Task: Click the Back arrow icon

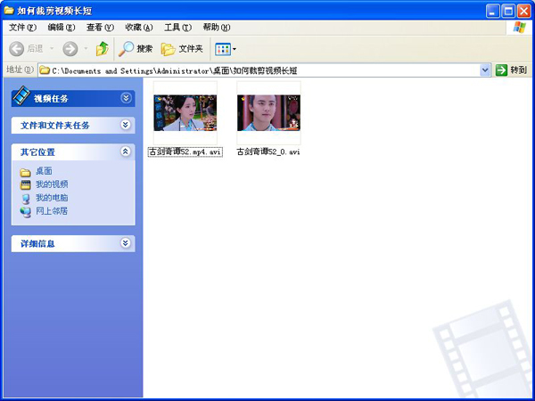Action: (x=16, y=49)
